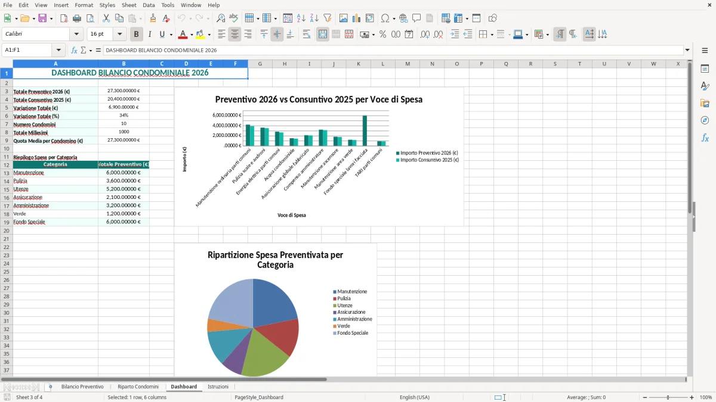
Task: Apply the yellow Background Color swatch
Action: 200,35
